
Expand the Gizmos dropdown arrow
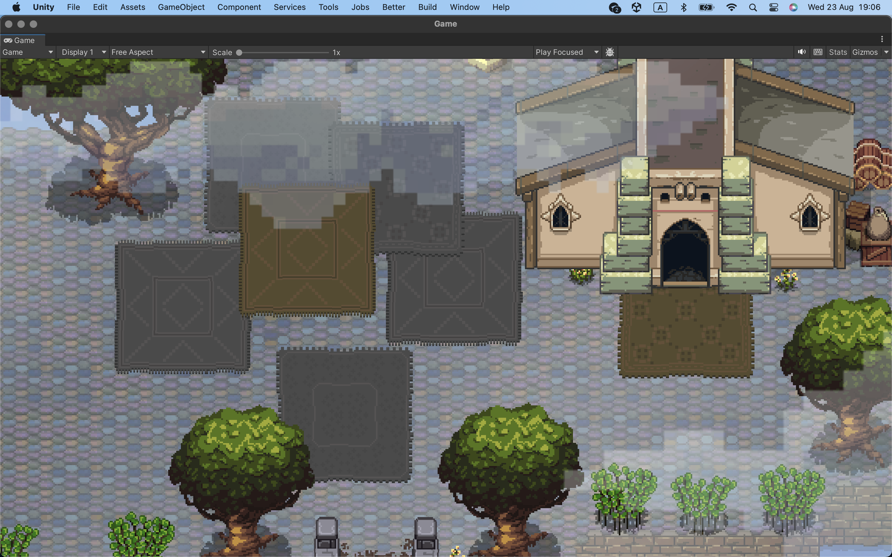pos(886,52)
